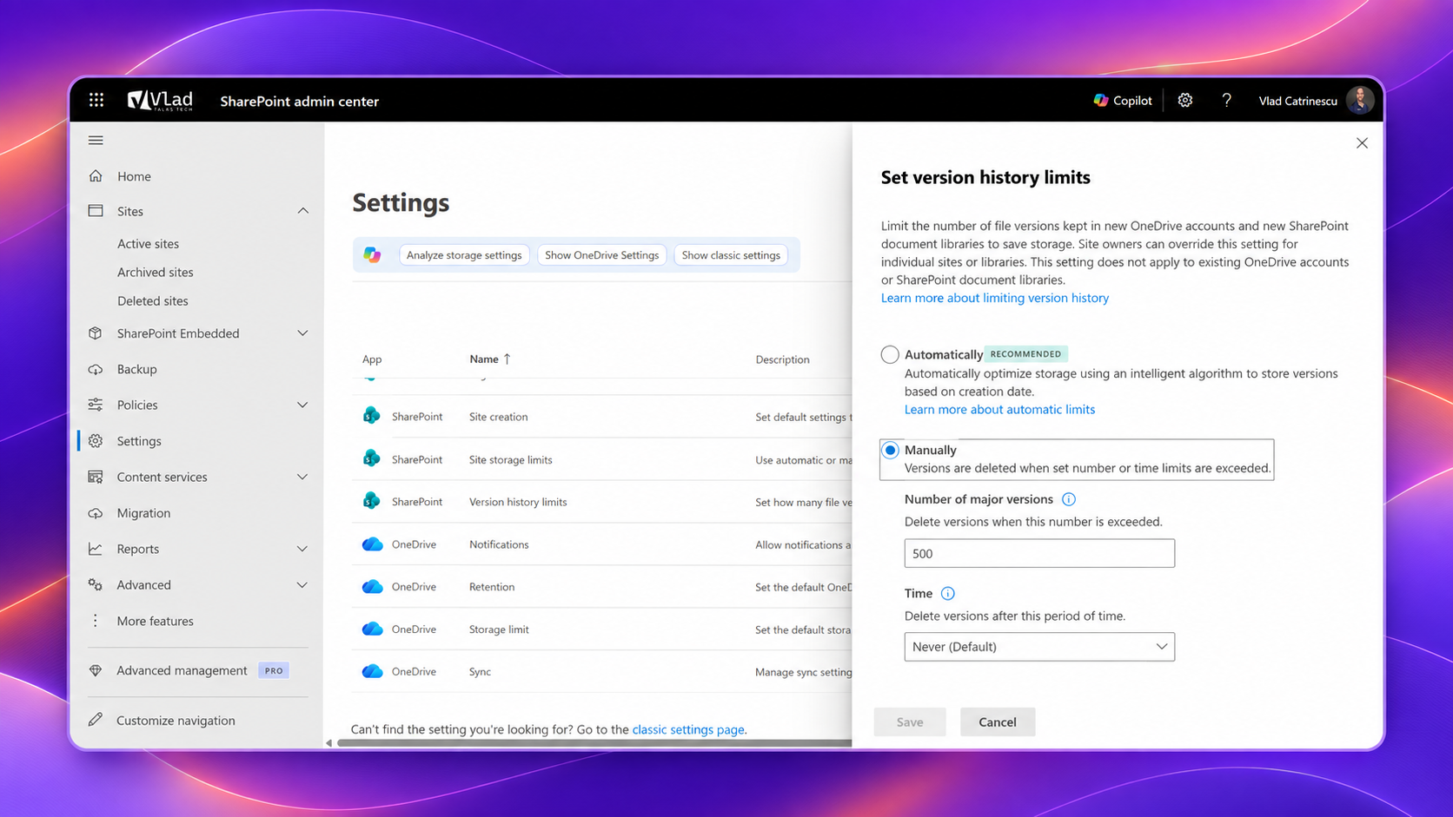Expand SharePoint Embedded section
The image size is (1453, 817).
[x=302, y=333]
